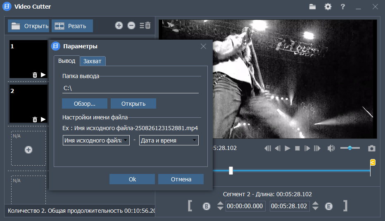Click the Резать button
The height and width of the screenshot is (221, 385).
click(72, 26)
